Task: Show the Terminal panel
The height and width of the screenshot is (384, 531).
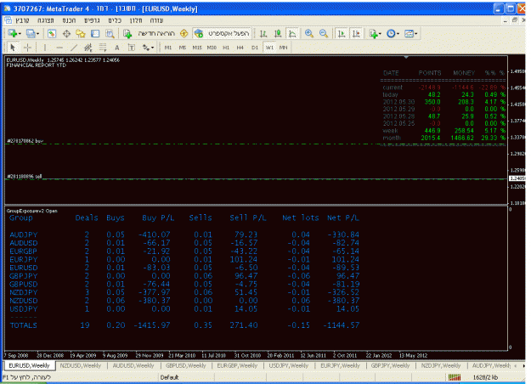Action: pyautogui.click(x=95, y=33)
